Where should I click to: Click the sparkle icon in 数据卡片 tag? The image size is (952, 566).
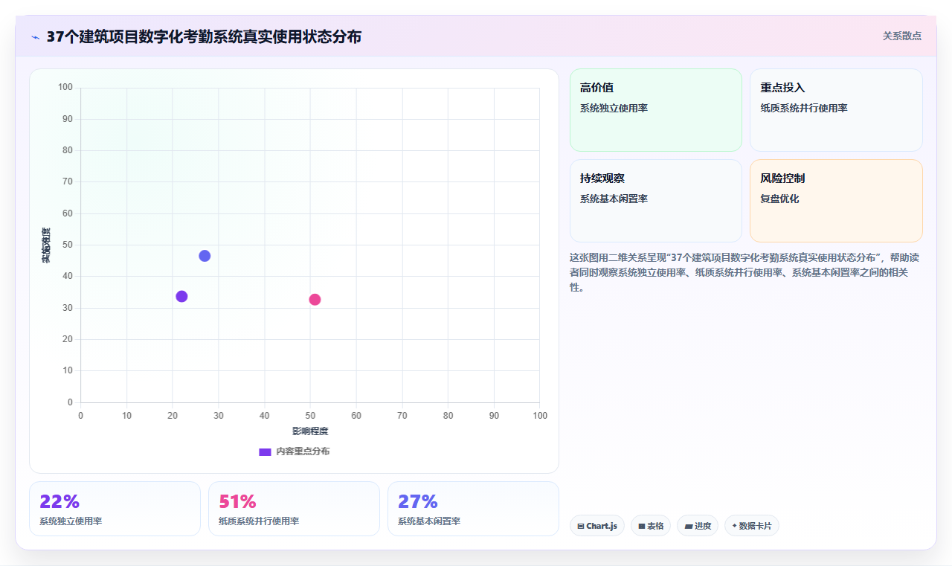click(734, 526)
